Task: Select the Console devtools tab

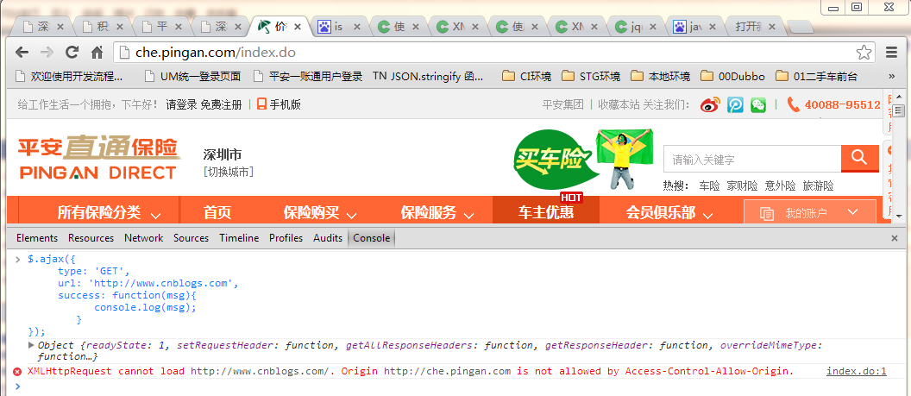Action: (371, 238)
